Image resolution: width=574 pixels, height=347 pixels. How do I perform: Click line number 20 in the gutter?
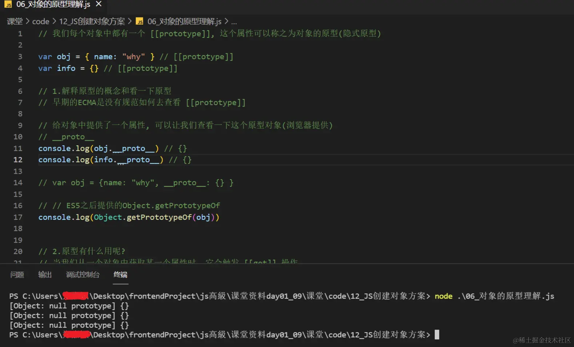pyautogui.click(x=18, y=251)
